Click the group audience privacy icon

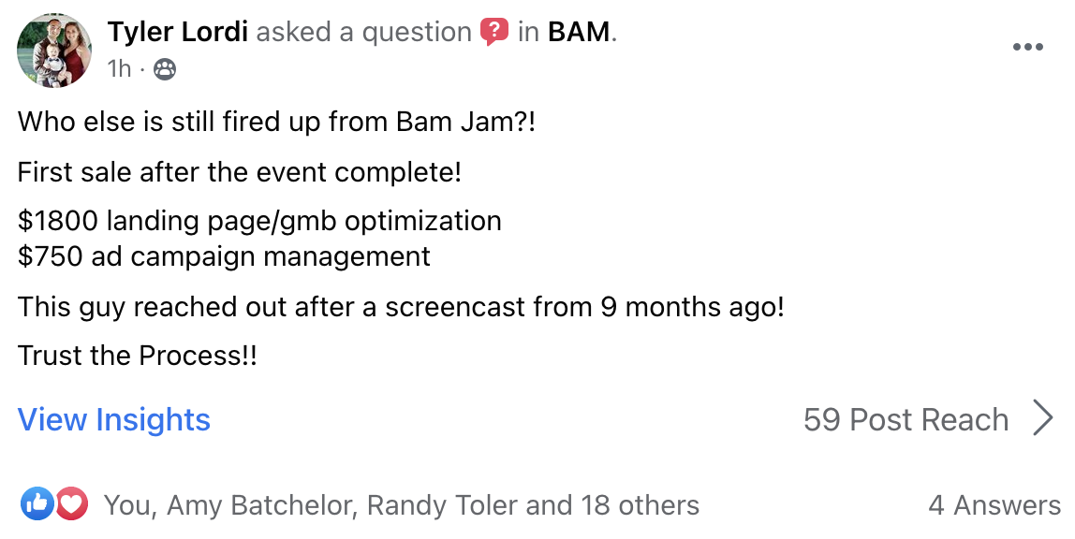(165, 68)
